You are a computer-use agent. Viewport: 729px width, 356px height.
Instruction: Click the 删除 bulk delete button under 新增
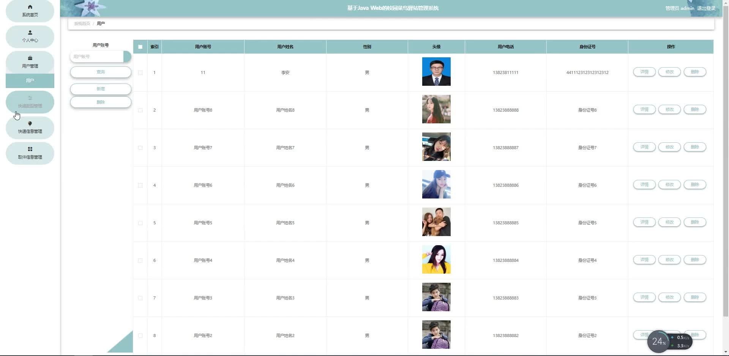tap(101, 102)
